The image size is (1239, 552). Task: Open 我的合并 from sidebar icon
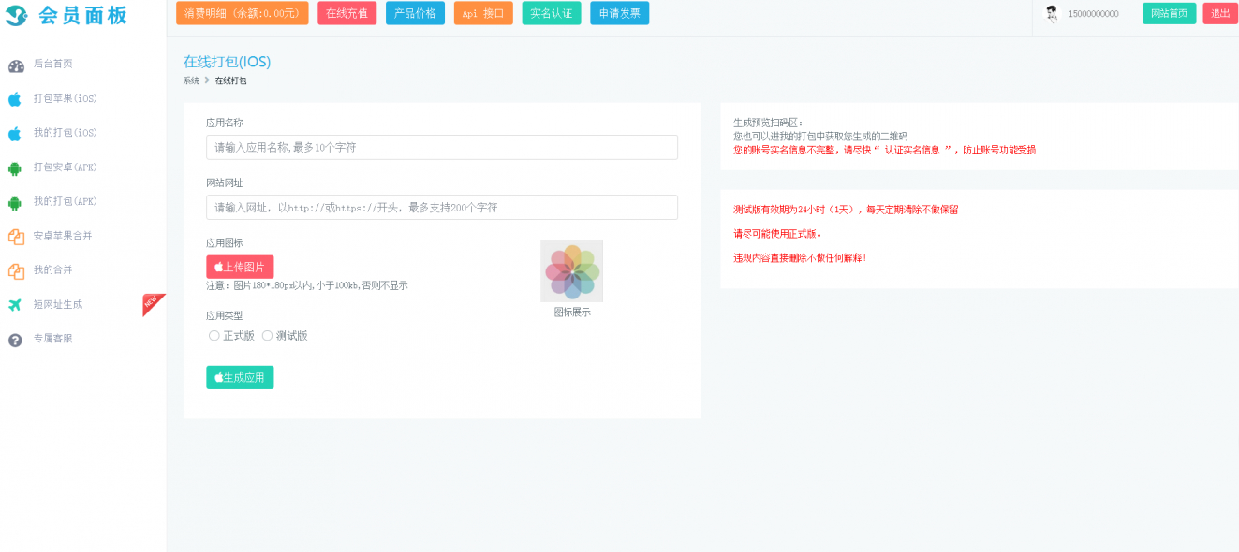pyautogui.click(x=13, y=269)
